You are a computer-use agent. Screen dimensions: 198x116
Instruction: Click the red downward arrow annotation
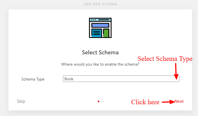tap(176, 71)
